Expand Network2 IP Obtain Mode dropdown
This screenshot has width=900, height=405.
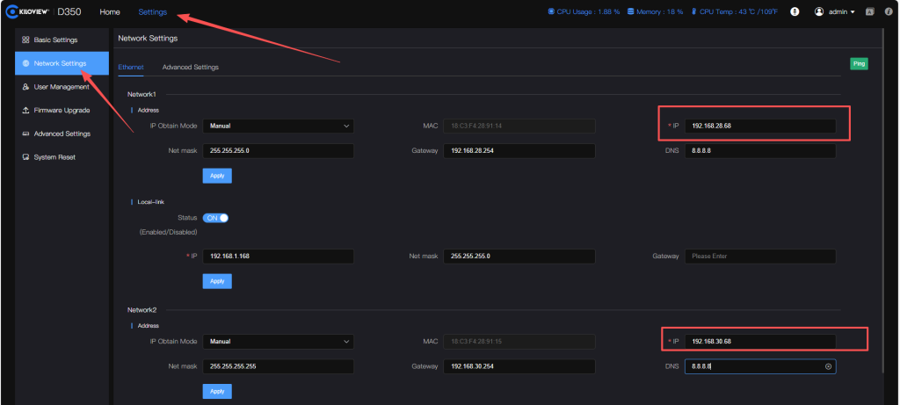tap(279, 342)
